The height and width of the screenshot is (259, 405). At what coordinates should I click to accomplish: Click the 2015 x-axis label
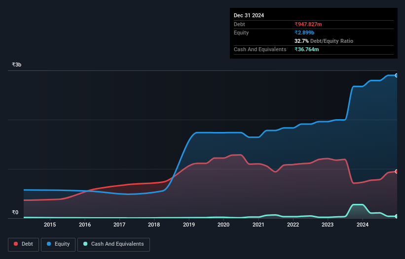click(x=50, y=225)
